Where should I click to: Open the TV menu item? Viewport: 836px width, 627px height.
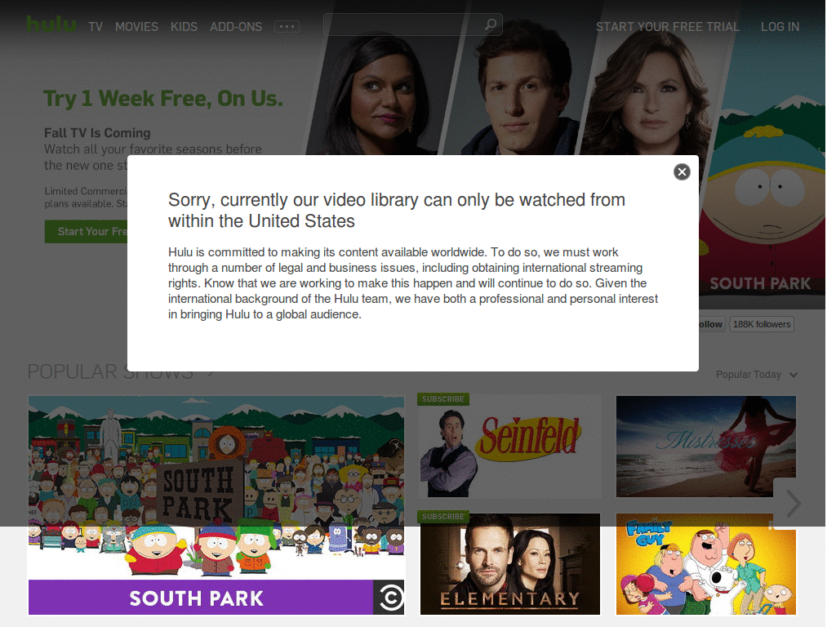pyautogui.click(x=96, y=26)
